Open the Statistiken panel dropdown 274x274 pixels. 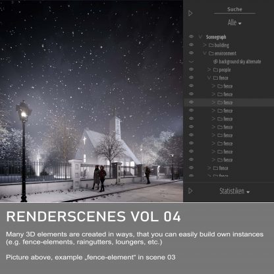coord(234,191)
